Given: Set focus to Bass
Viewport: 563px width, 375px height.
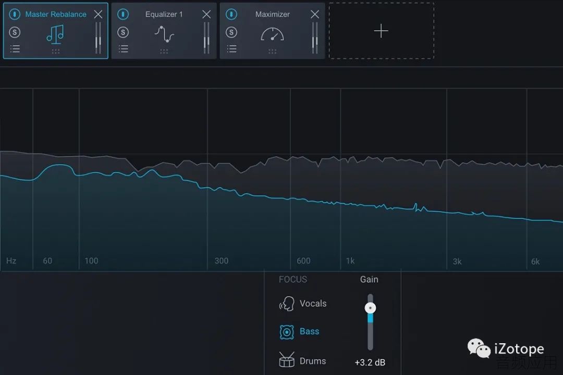Looking at the screenshot, I should (310, 331).
